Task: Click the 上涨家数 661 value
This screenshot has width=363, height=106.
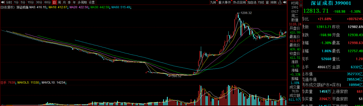Action: coord(359,92)
